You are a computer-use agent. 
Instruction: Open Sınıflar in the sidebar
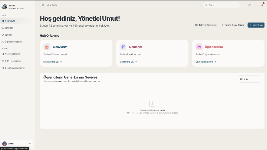(x=16, y=35)
